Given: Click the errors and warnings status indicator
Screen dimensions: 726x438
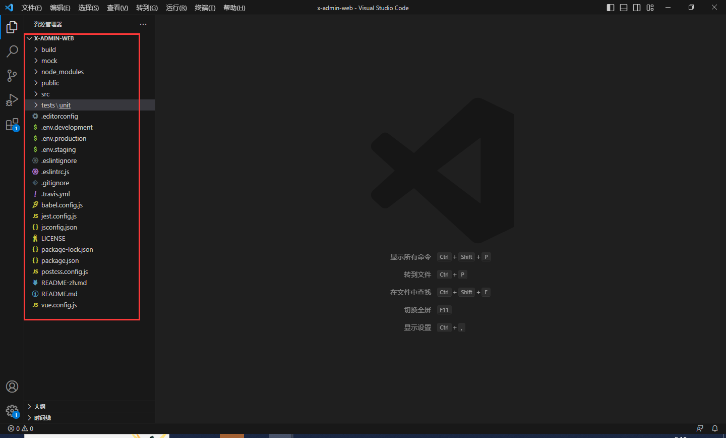Looking at the screenshot, I should 21,428.
